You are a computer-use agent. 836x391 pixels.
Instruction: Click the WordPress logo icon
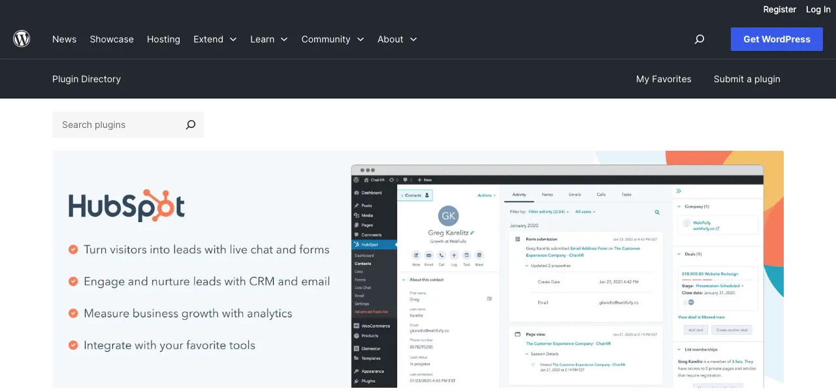click(22, 39)
